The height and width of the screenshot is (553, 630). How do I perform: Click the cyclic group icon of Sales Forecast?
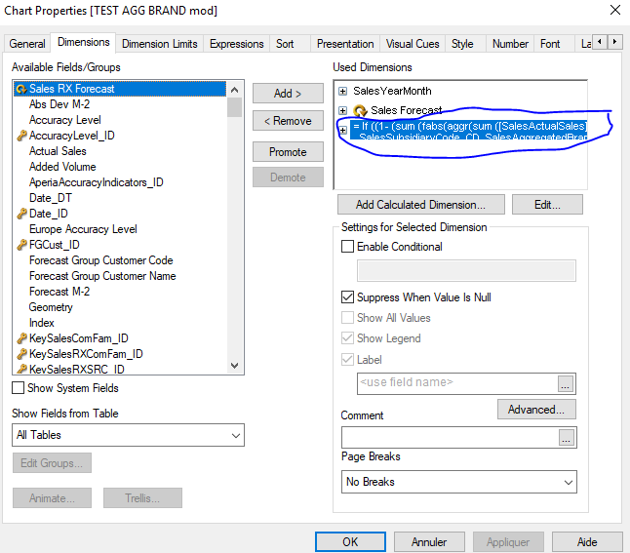point(360,110)
